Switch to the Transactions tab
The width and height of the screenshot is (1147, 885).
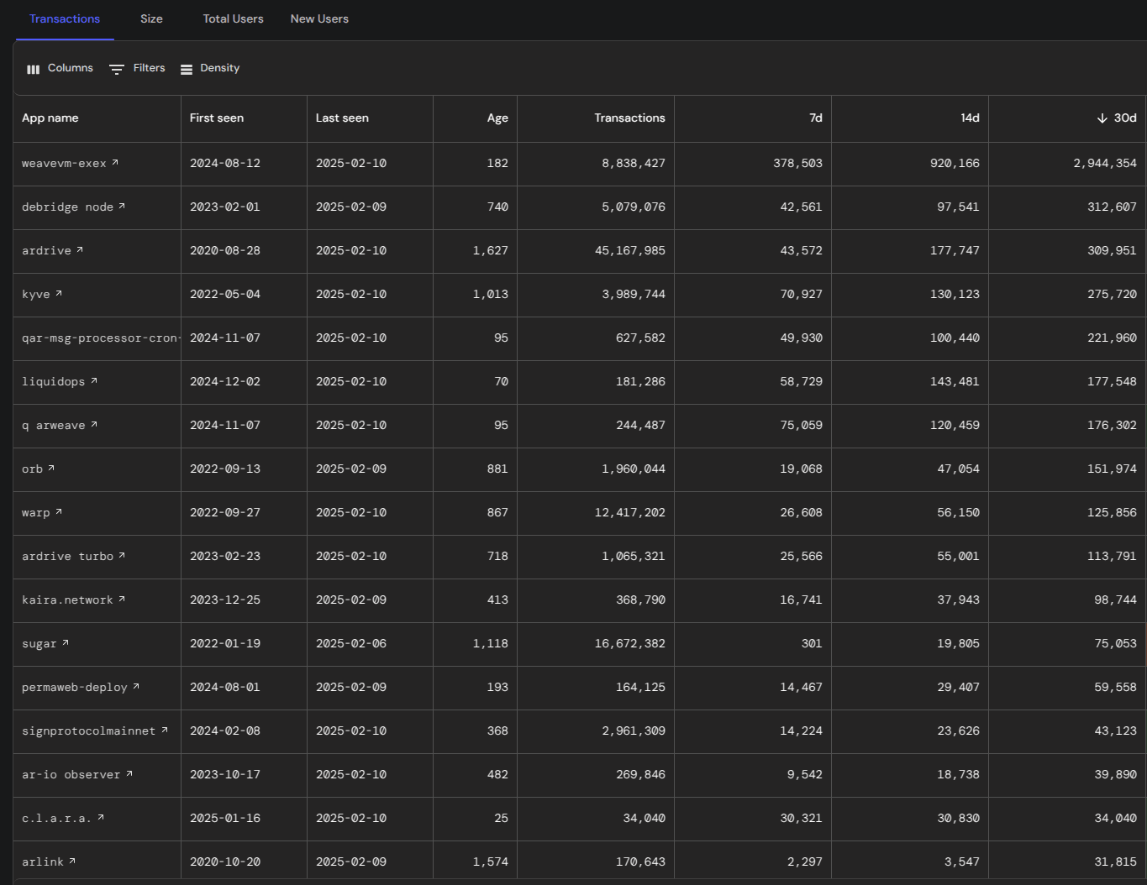(65, 18)
